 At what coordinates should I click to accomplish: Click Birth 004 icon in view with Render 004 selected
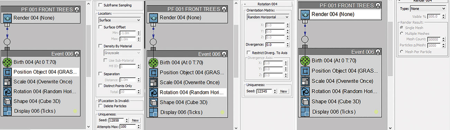coord(305,61)
